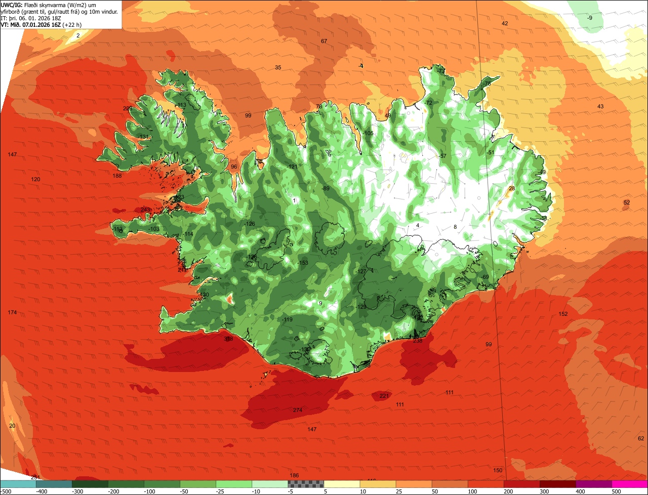648x495 pixels.
Task: Click the flux value '188' off the Westfjords
Action: pyautogui.click(x=117, y=176)
